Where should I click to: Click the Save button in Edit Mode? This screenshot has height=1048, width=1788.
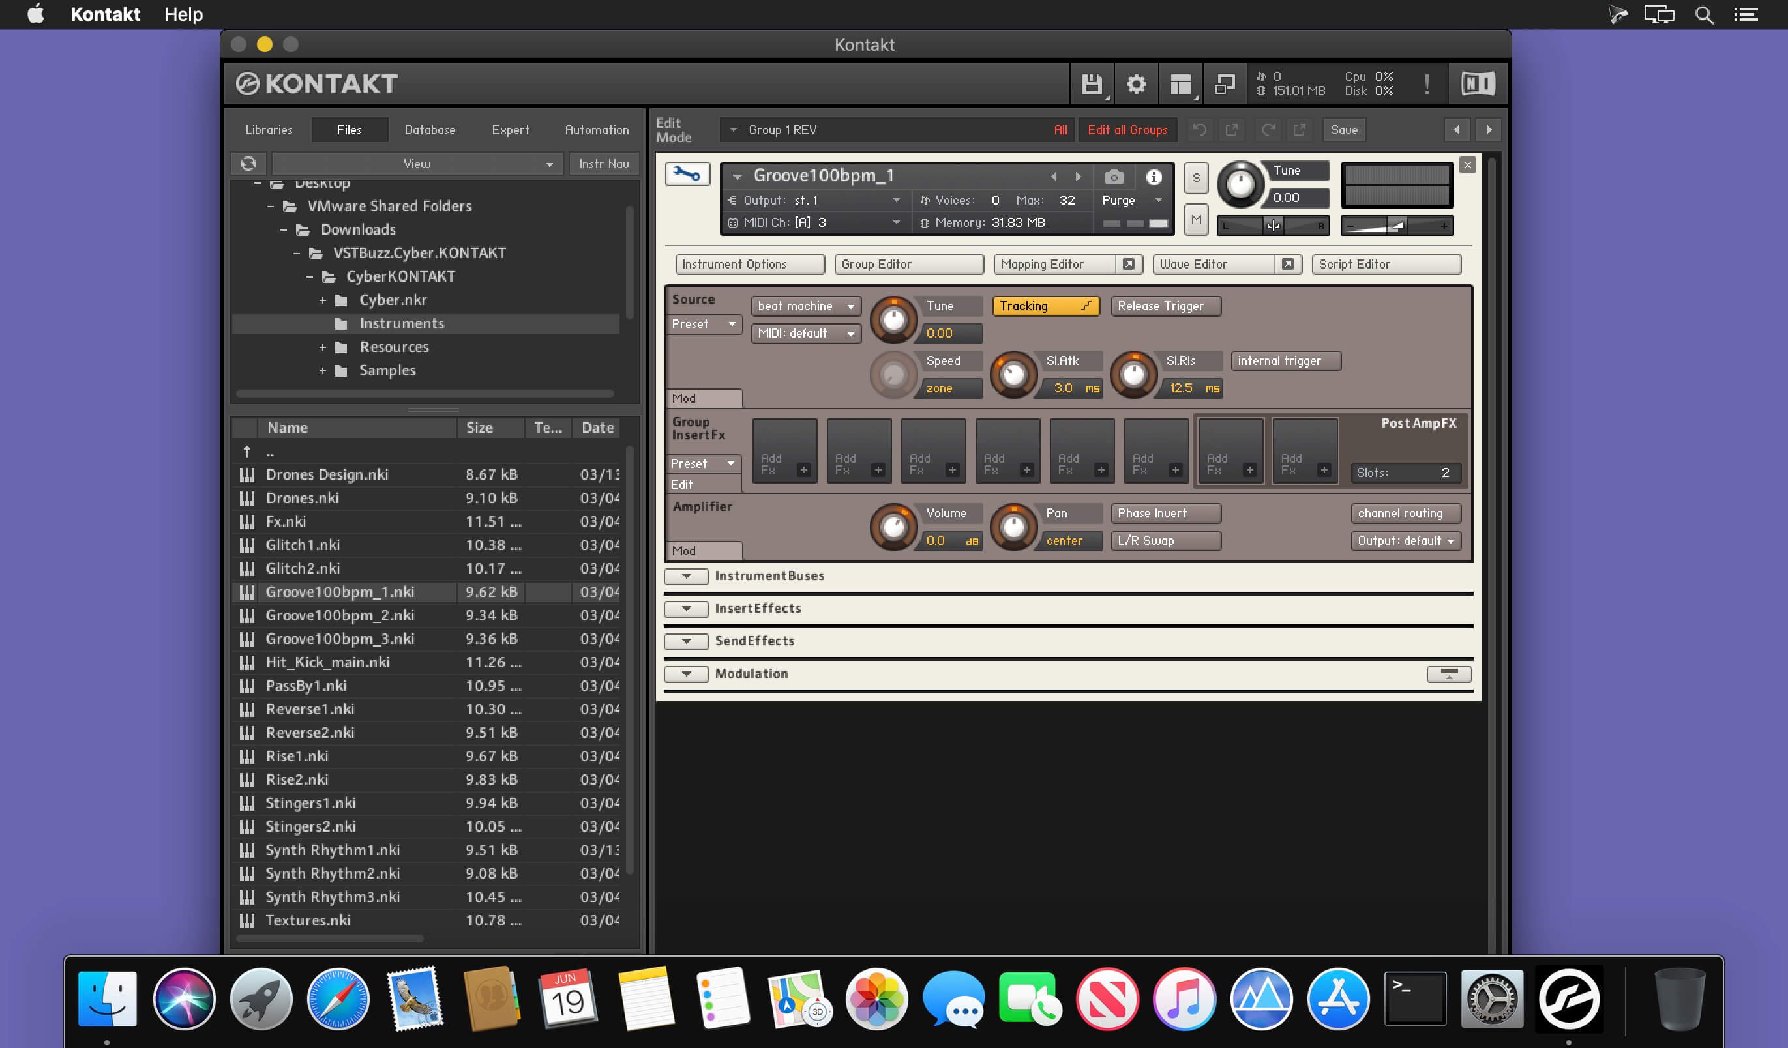(1344, 130)
